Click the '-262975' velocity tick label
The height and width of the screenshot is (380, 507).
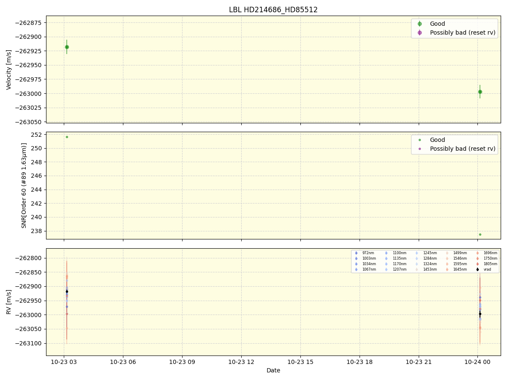29,79
